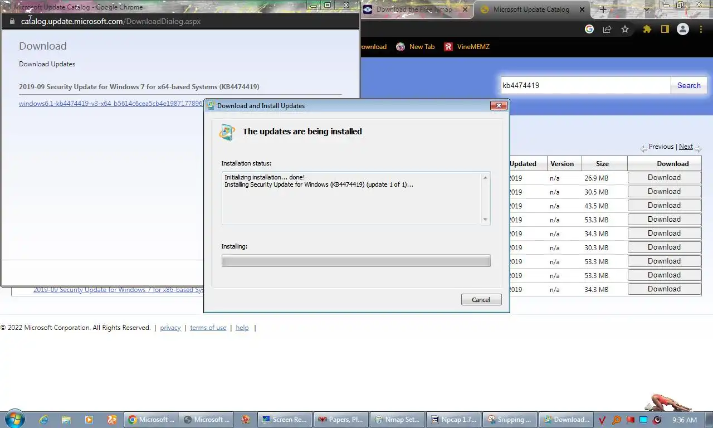713x428 pixels.
Task: Click the next page arrow icon
Action: pos(698,148)
